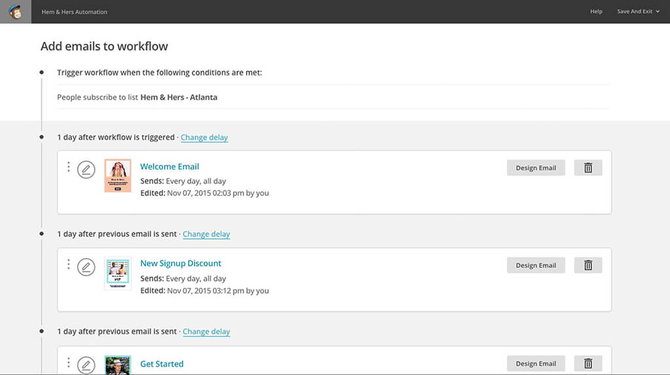Image resolution: width=670 pixels, height=375 pixels.
Task: Grab the drag handle dots beside Welcome Email
Action: click(x=69, y=167)
